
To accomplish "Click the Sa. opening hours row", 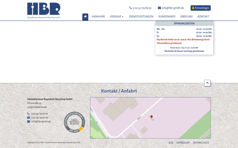I will tap(184, 36).
